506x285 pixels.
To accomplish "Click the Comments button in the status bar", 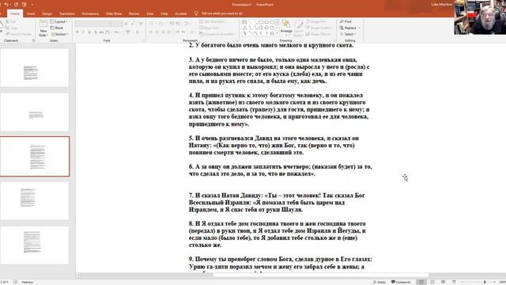I will pyautogui.click(x=401, y=282).
